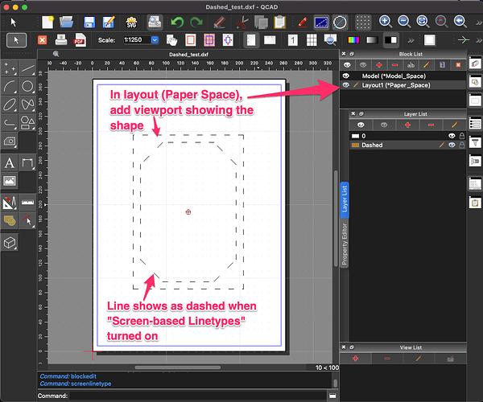
Task: Close print preview with the red X
Action: (42, 40)
